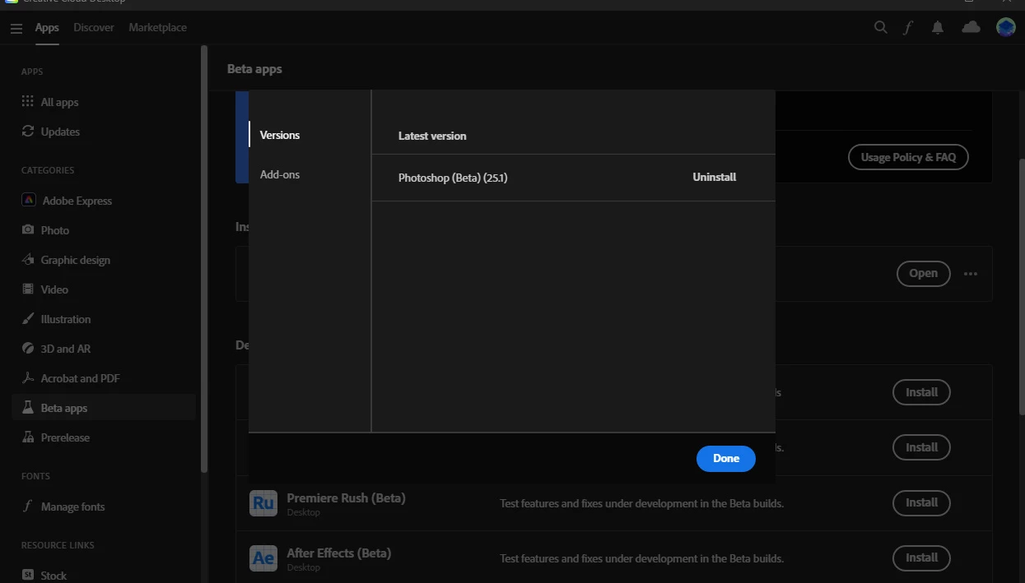Click Usage Policy & FAQ button
This screenshot has width=1025, height=583.
[x=909, y=157]
